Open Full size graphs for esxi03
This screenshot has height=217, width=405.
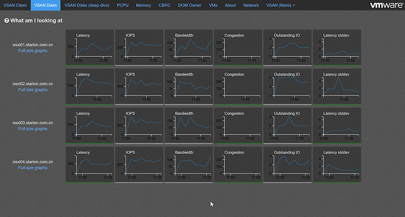tap(33, 129)
